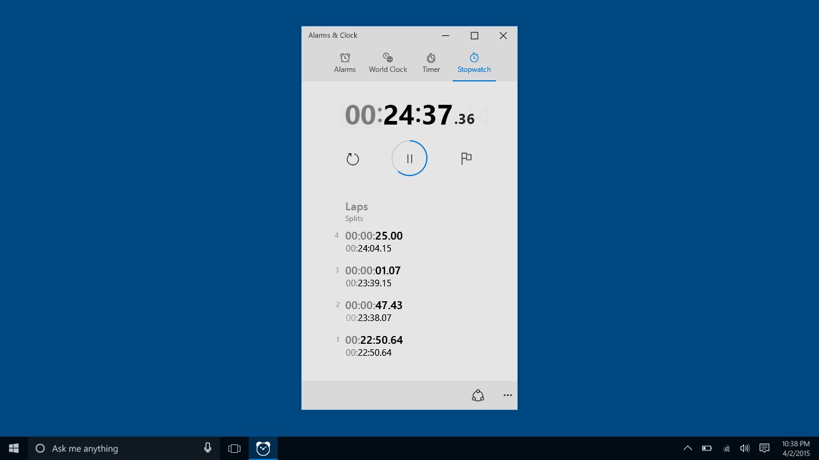Open the volume control
Viewport: 819px width, 460px height.
(745, 448)
